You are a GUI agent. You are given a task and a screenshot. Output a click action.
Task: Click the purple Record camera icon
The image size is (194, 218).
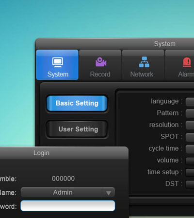coord(101,62)
